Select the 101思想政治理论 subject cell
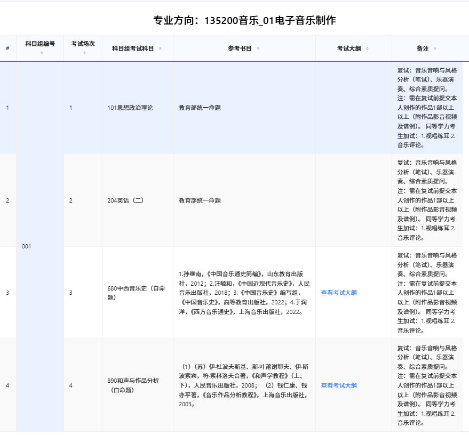The image size is (469, 435). point(130,108)
